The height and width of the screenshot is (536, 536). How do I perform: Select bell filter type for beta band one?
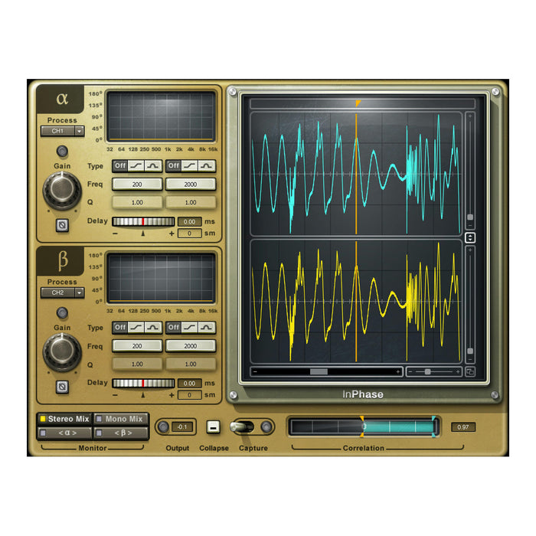[153, 328]
